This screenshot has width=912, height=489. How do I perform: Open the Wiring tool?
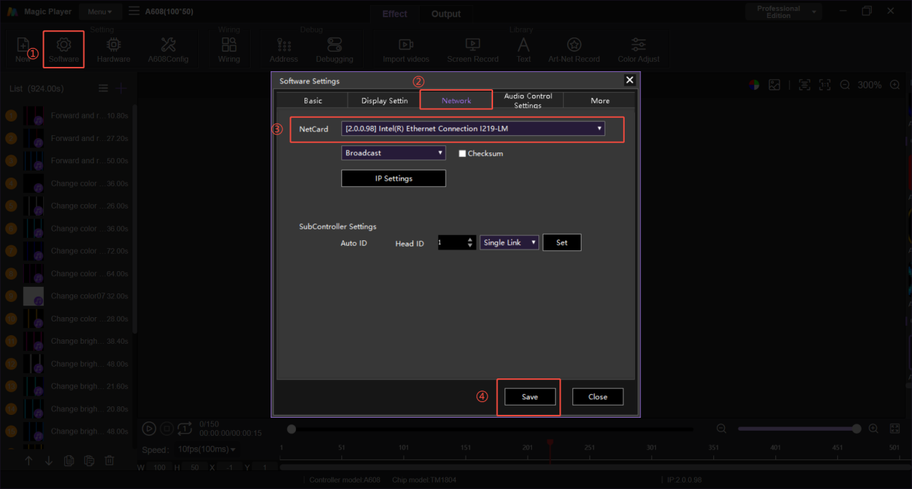[229, 49]
